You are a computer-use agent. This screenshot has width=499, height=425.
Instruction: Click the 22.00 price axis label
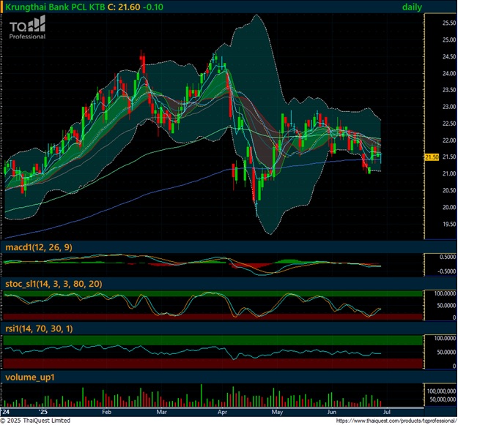pos(449,140)
